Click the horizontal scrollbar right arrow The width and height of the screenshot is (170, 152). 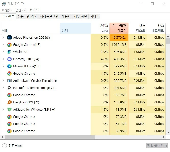pos(164,137)
